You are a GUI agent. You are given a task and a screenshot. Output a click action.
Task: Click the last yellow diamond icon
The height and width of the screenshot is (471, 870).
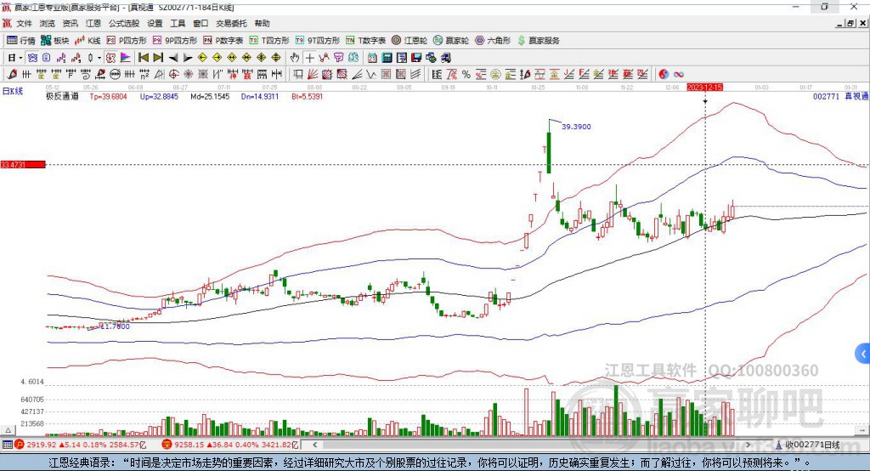(276, 58)
